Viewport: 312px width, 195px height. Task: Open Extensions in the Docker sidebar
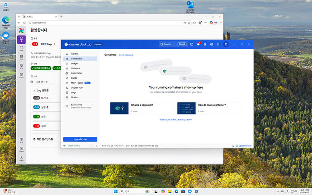click(80, 106)
